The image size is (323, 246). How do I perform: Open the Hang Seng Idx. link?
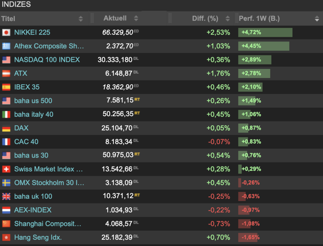tap(38, 238)
